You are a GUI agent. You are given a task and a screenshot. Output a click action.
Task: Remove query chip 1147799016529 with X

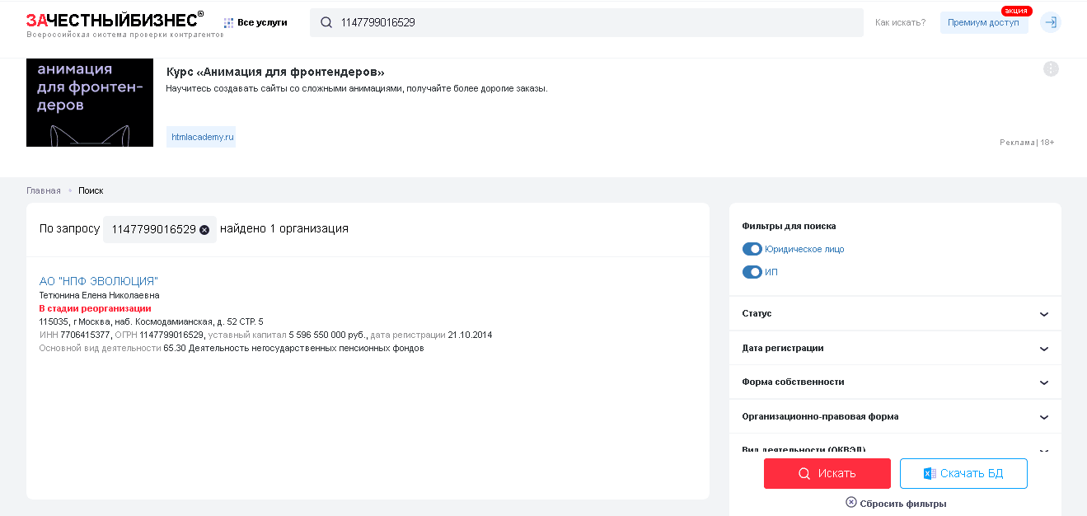pyautogui.click(x=204, y=229)
